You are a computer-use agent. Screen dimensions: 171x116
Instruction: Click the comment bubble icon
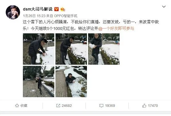pyautogui.click(x=101, y=106)
